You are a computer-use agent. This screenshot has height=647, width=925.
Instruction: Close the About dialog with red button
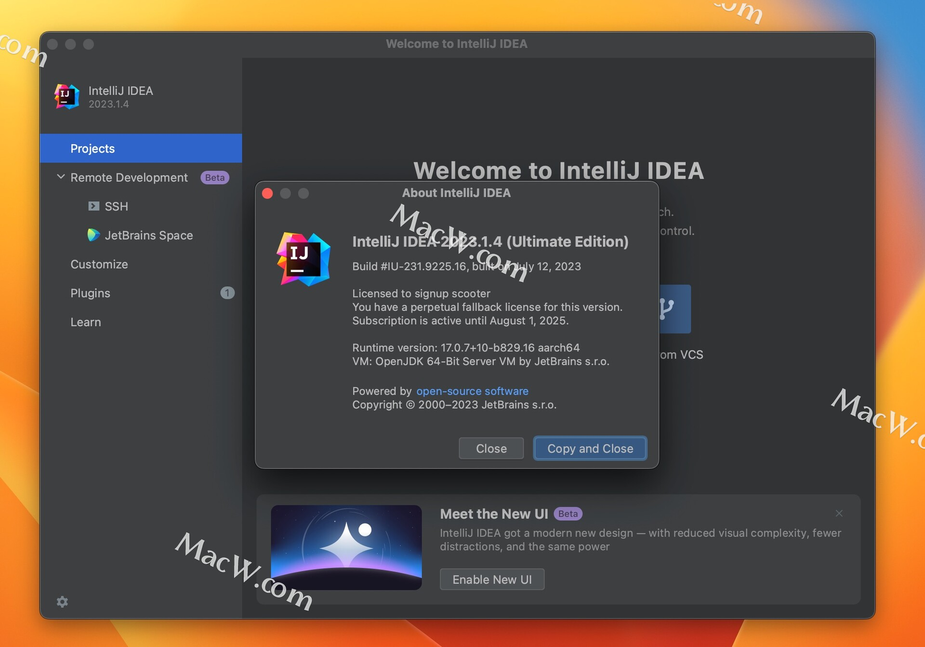(267, 193)
